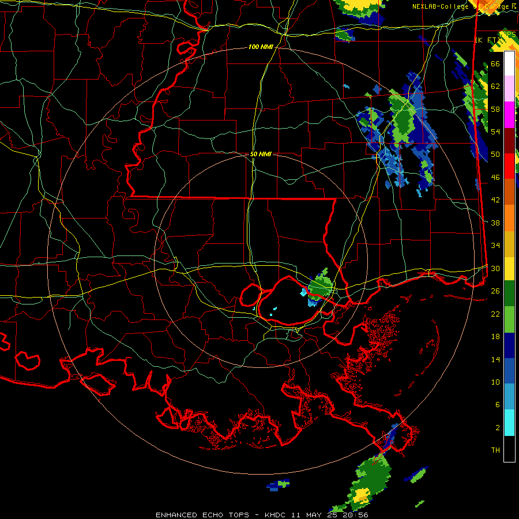Click the '22' scale value label

point(495,314)
